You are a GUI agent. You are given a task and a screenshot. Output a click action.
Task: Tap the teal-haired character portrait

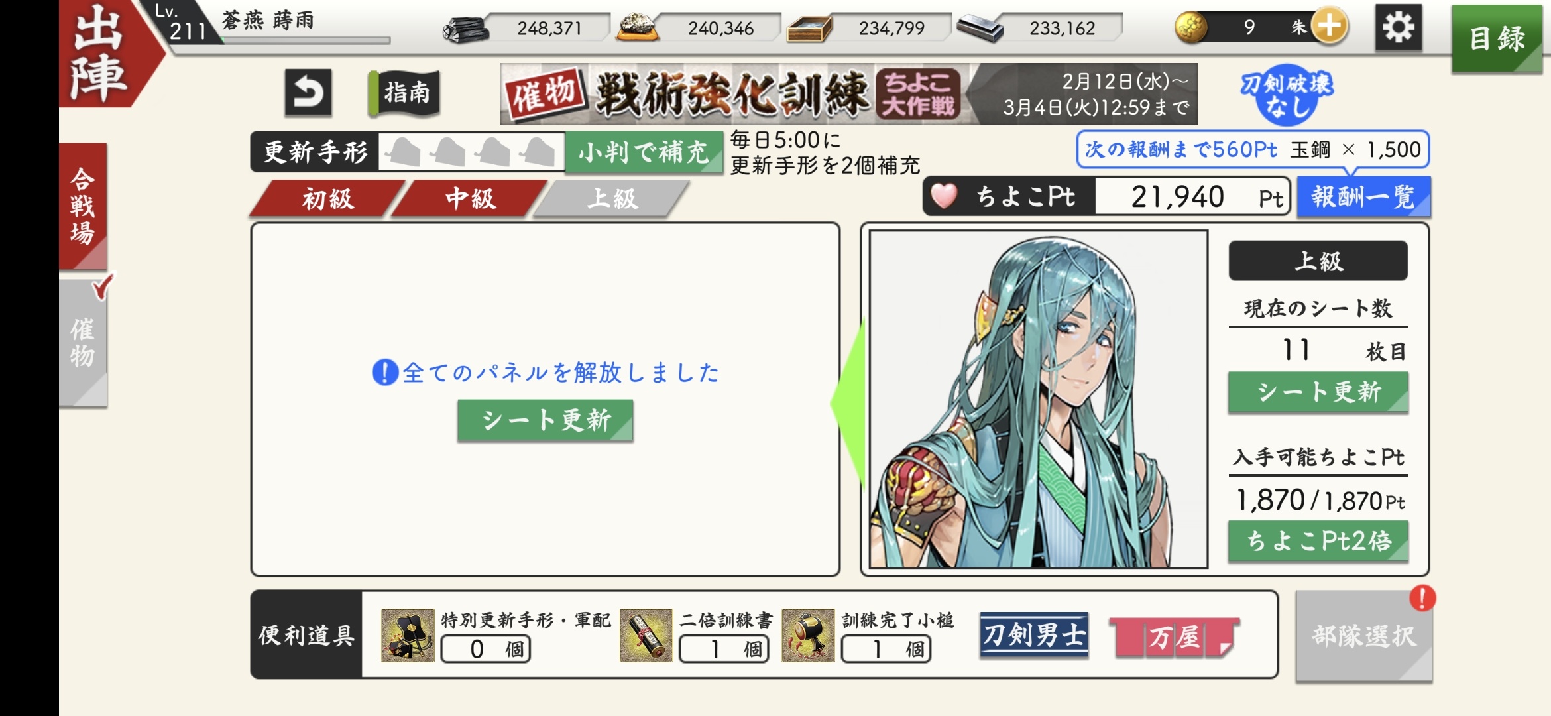pos(1038,399)
